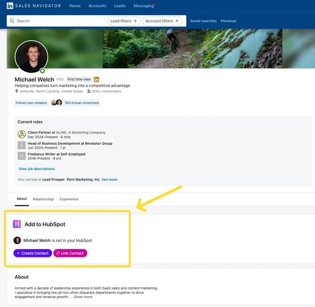Switch to the Relationship tab
The image size is (315, 307).
click(x=43, y=199)
